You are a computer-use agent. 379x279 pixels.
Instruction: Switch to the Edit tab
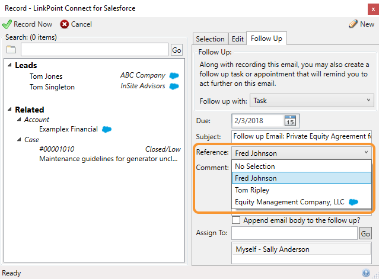pos(238,39)
